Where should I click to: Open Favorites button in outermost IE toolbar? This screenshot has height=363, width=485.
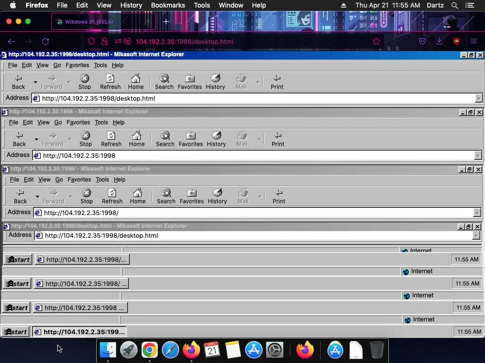click(x=189, y=82)
